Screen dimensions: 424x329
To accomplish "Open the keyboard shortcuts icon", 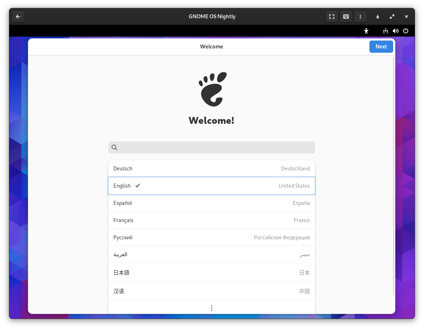I will coord(346,17).
